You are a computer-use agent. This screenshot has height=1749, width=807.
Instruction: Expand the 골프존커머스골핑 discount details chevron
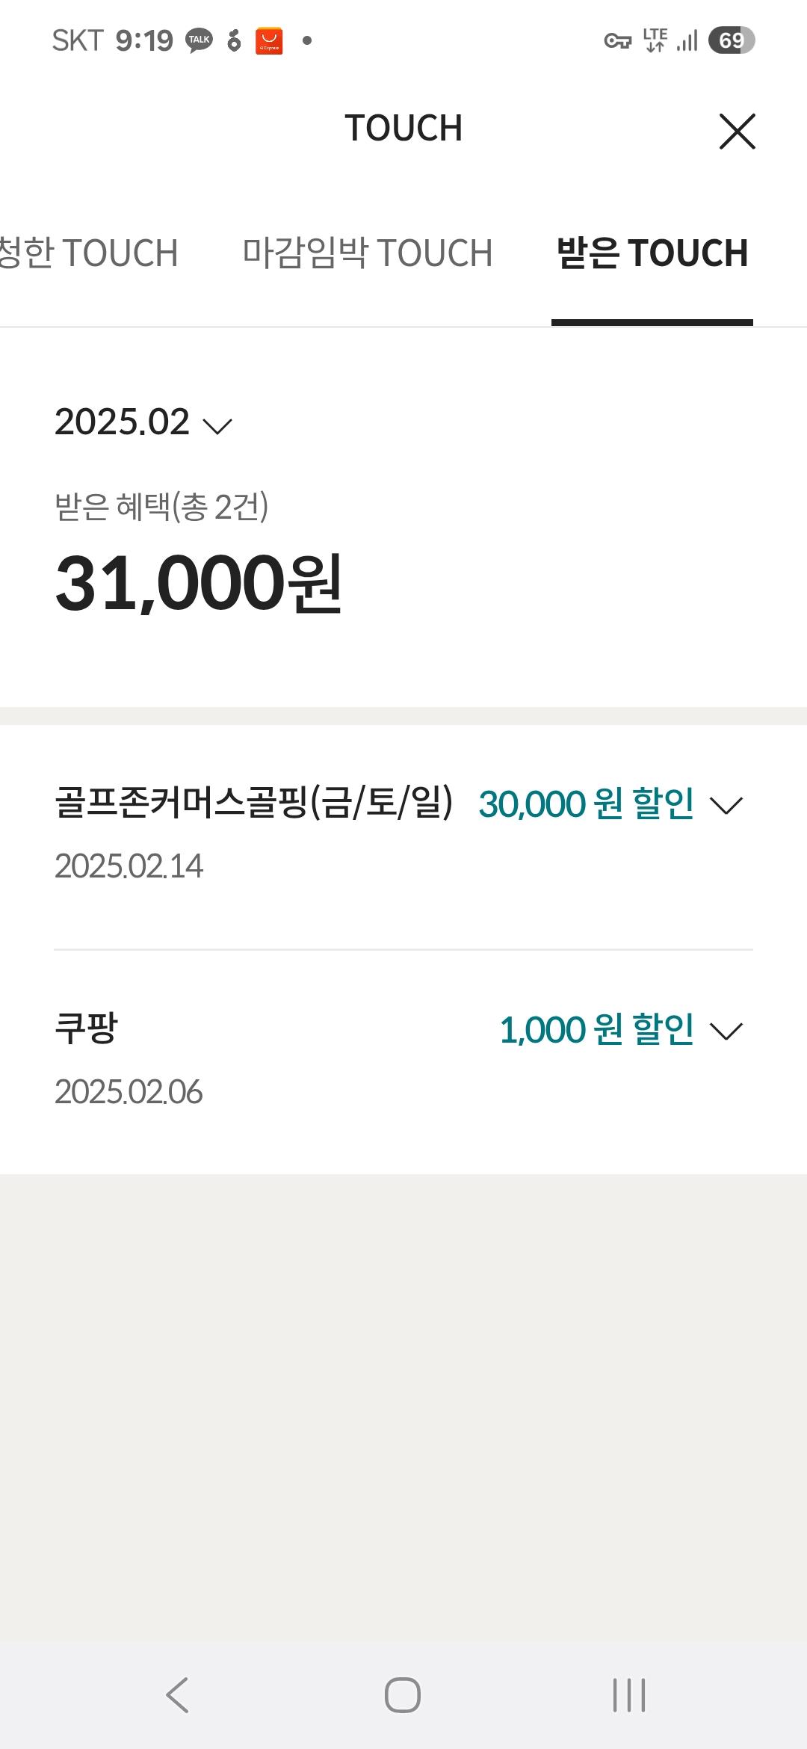point(726,806)
